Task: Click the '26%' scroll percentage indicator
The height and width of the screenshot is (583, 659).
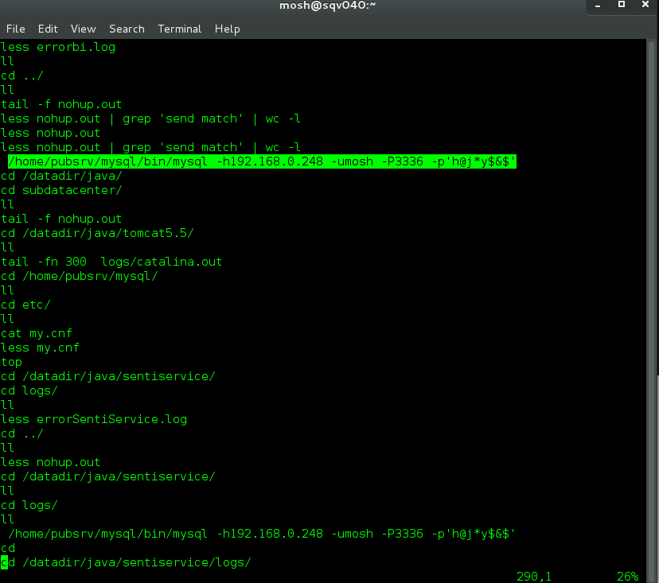Action: 627,577
